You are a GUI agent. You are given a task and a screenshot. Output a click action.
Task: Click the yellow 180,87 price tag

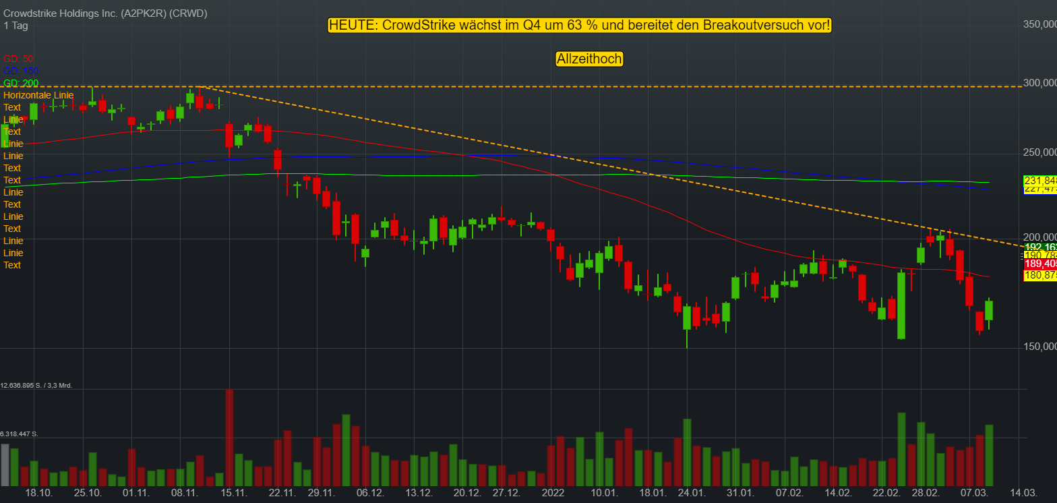pyautogui.click(x=1040, y=275)
